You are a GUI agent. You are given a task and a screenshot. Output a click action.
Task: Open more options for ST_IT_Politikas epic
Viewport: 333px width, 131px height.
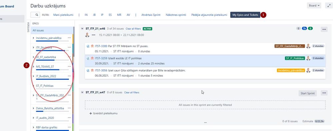coord(69,86)
